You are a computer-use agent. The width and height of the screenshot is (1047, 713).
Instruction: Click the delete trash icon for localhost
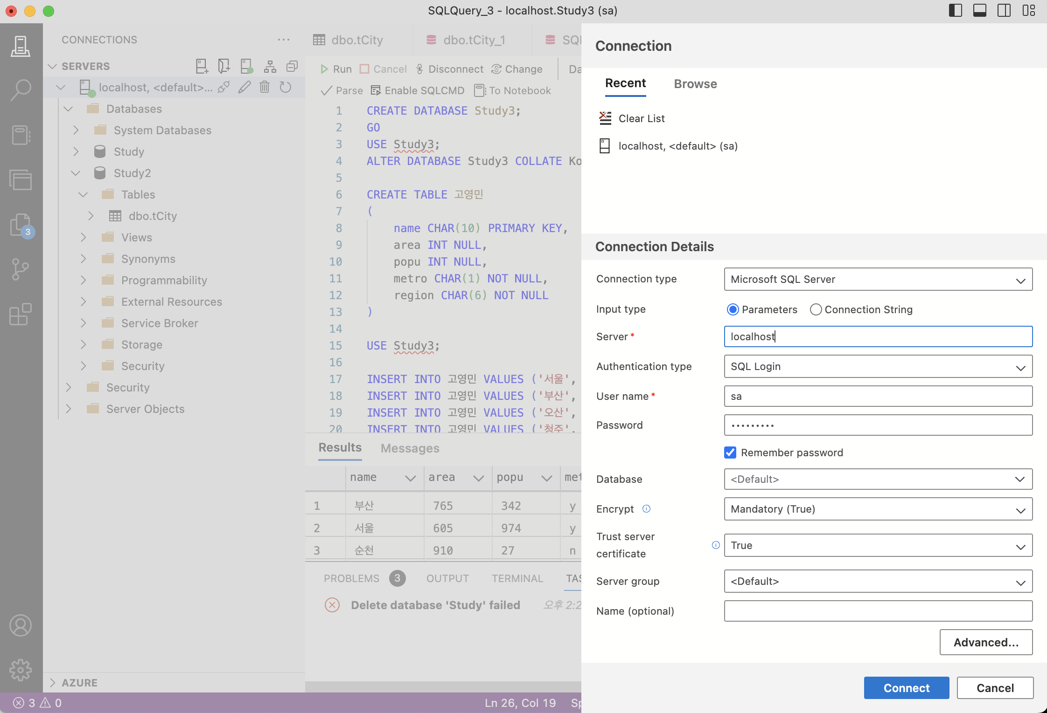(265, 87)
